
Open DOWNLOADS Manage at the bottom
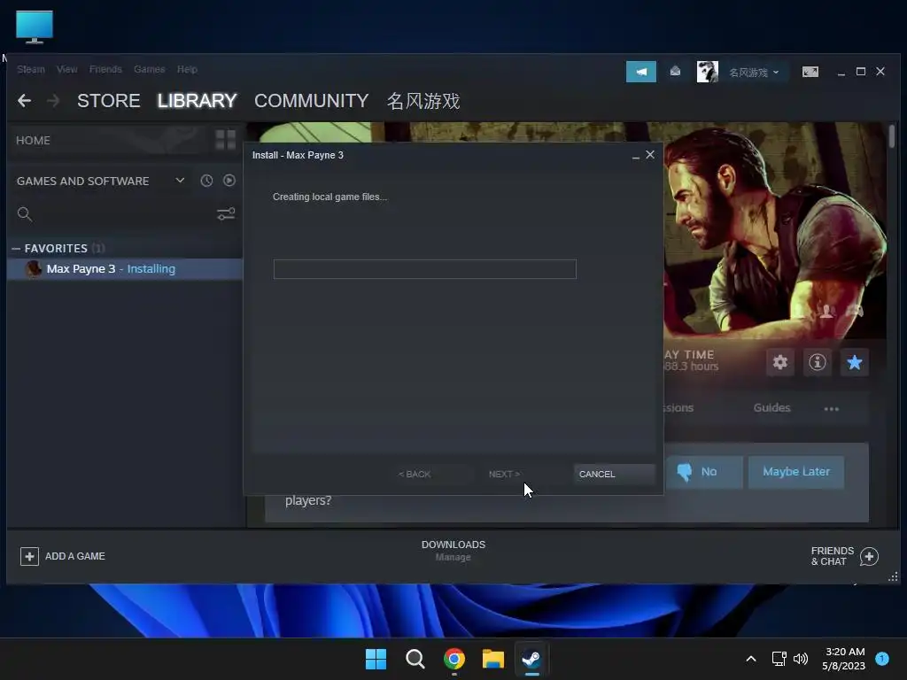click(453, 551)
